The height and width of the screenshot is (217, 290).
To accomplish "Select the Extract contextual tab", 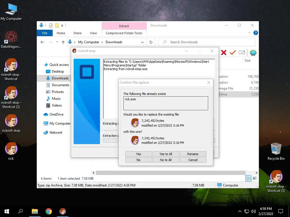I will point(124,26).
